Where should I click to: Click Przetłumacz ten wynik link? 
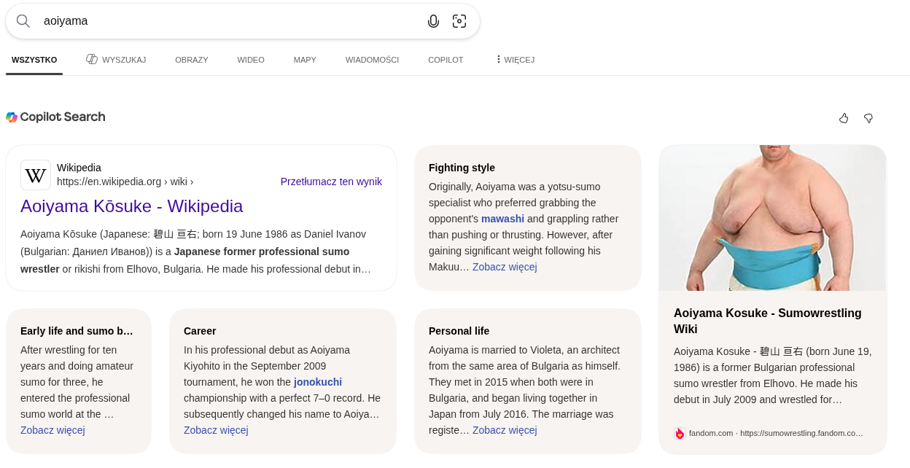coord(331,182)
